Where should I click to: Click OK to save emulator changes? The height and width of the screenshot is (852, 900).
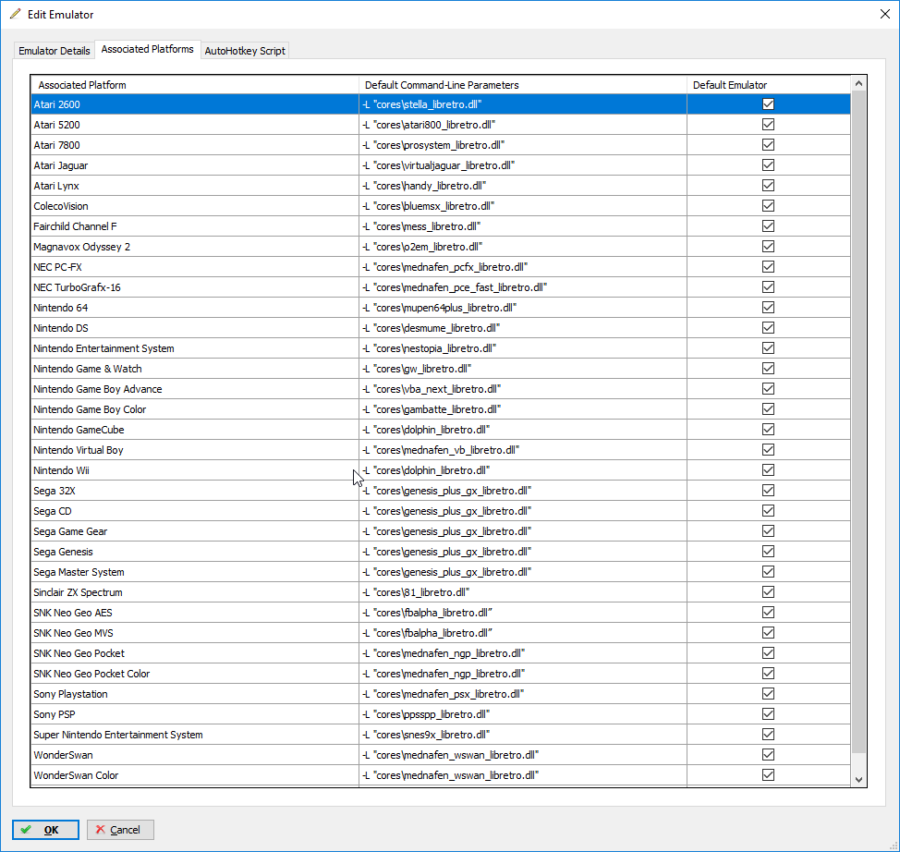[x=45, y=830]
